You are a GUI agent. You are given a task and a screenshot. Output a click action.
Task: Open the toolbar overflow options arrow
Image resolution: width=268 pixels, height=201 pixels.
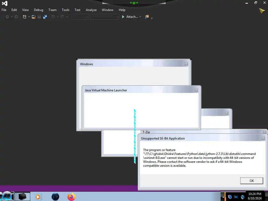click(x=152, y=18)
